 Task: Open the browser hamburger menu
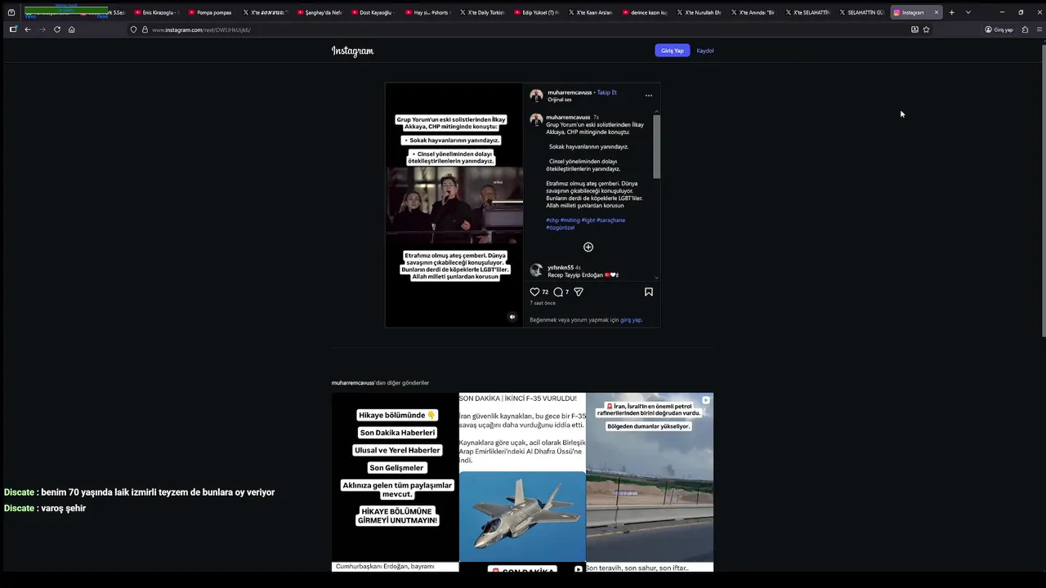coord(1039,29)
